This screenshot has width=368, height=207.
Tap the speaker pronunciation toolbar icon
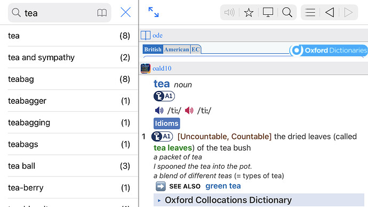[229, 12]
